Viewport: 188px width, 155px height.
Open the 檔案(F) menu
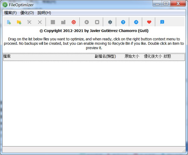click(x=10, y=13)
